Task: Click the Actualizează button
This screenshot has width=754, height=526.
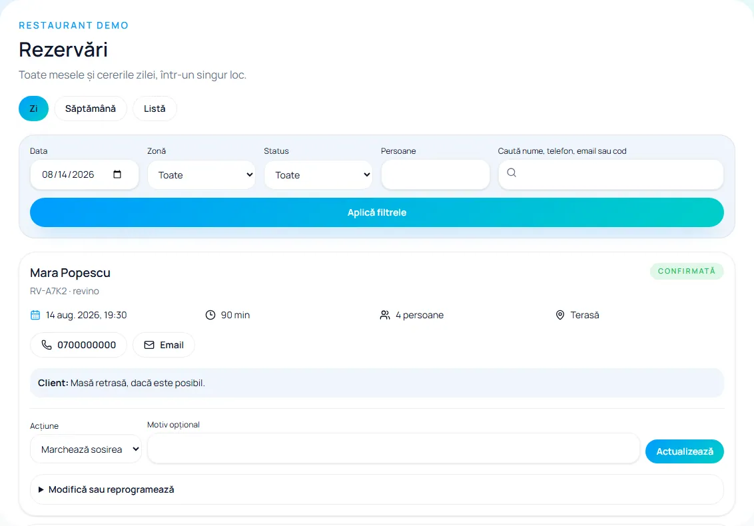Action: click(684, 451)
